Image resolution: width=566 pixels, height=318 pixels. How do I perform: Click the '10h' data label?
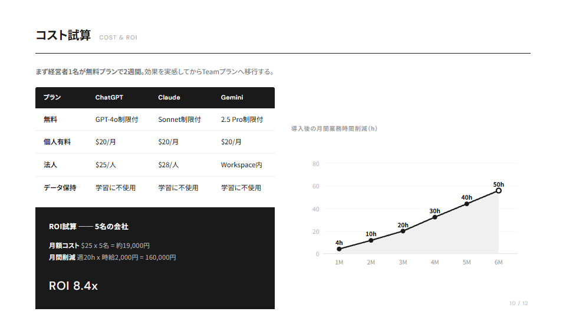(371, 234)
